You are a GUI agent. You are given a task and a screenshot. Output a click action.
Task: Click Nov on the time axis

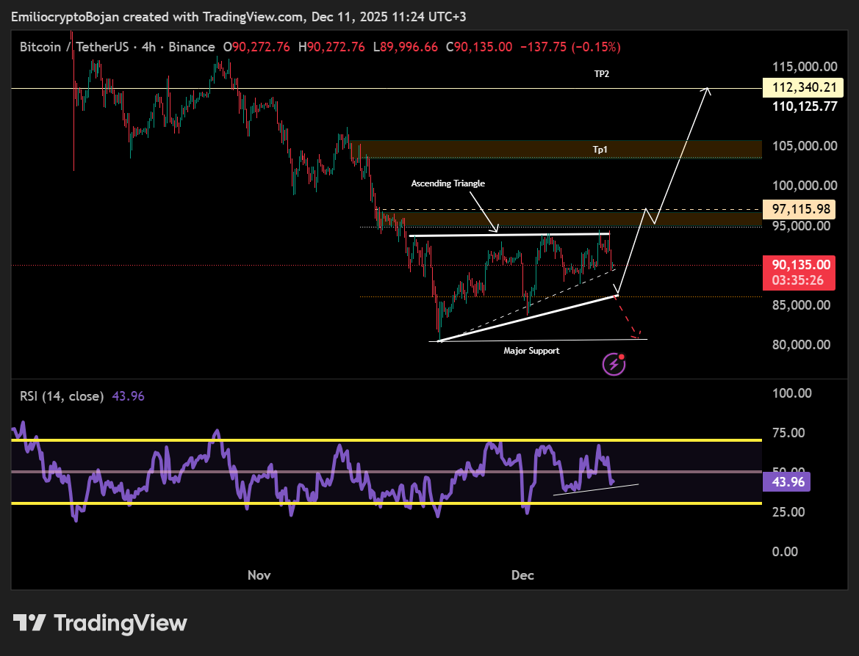pyautogui.click(x=259, y=575)
